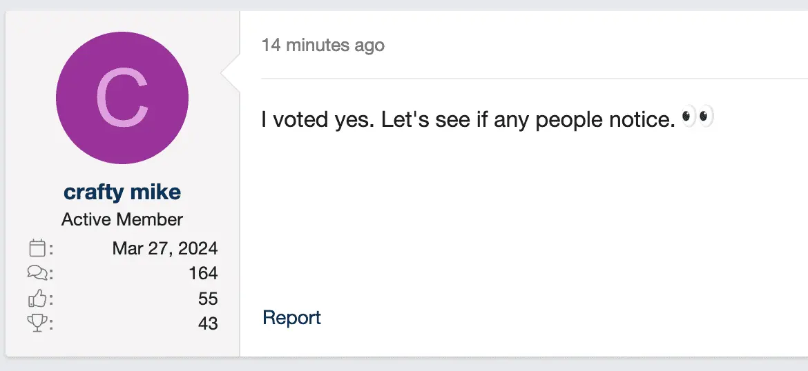808x371 pixels.
Task: Click the messages speech bubbles icon
Action: [38, 274]
